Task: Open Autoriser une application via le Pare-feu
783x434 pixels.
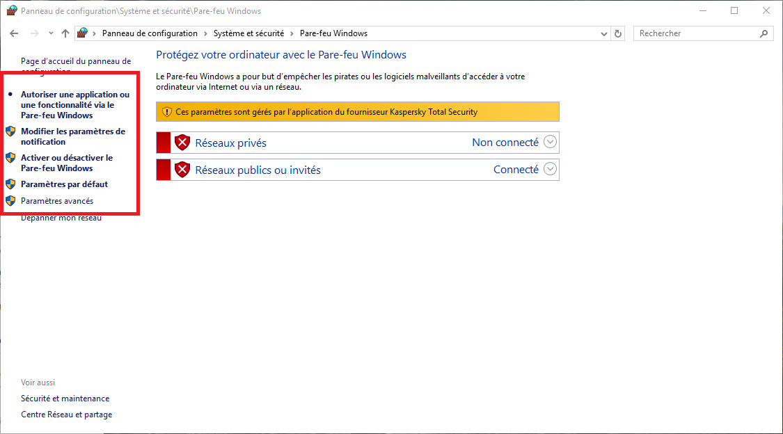Action: click(x=74, y=105)
